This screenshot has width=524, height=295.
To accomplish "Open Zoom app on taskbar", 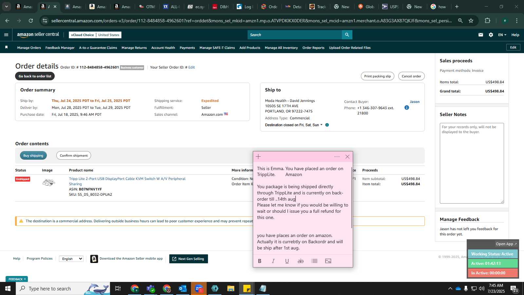I will 198,288.
